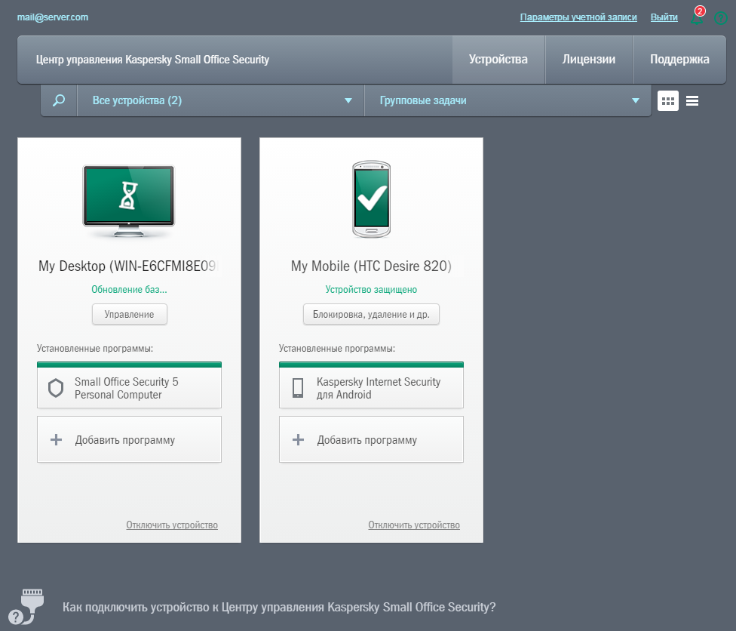Open the Лицензии tab

pos(589,60)
